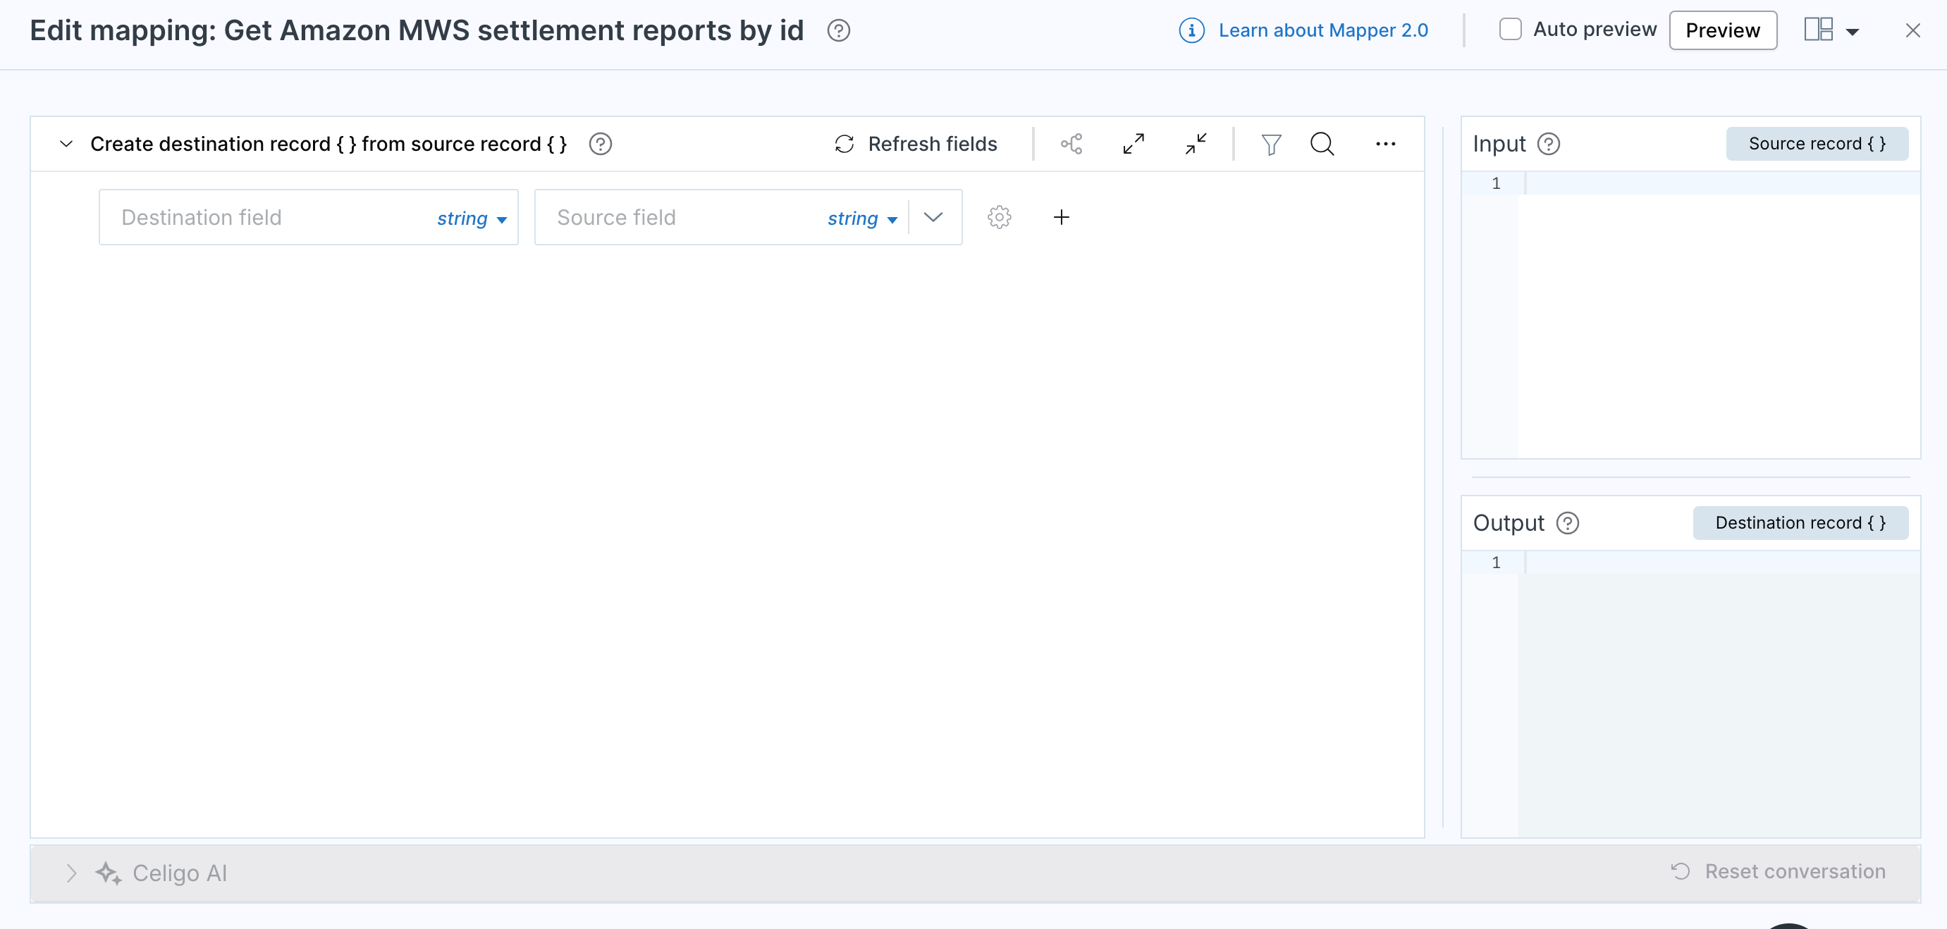Click the Source record { } tag
The height and width of the screenshot is (929, 1947).
point(1817,144)
